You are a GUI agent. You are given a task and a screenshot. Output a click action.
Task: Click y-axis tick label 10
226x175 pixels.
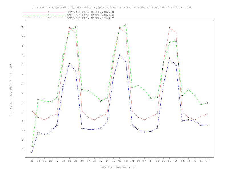tap(22, 121)
